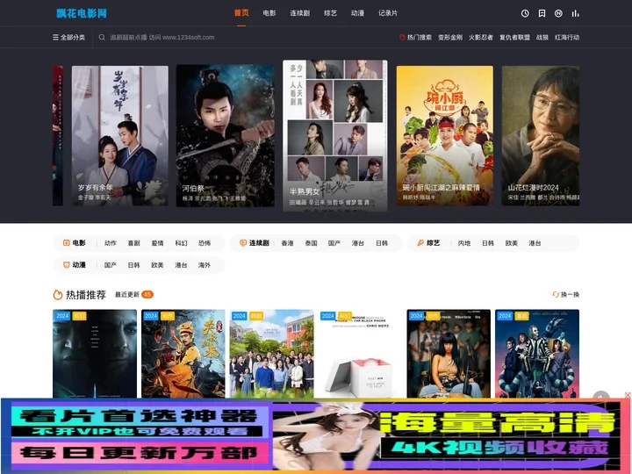The width and height of the screenshot is (632, 474).
Task: Open the 记录片 navigation tab
Action: click(x=388, y=13)
